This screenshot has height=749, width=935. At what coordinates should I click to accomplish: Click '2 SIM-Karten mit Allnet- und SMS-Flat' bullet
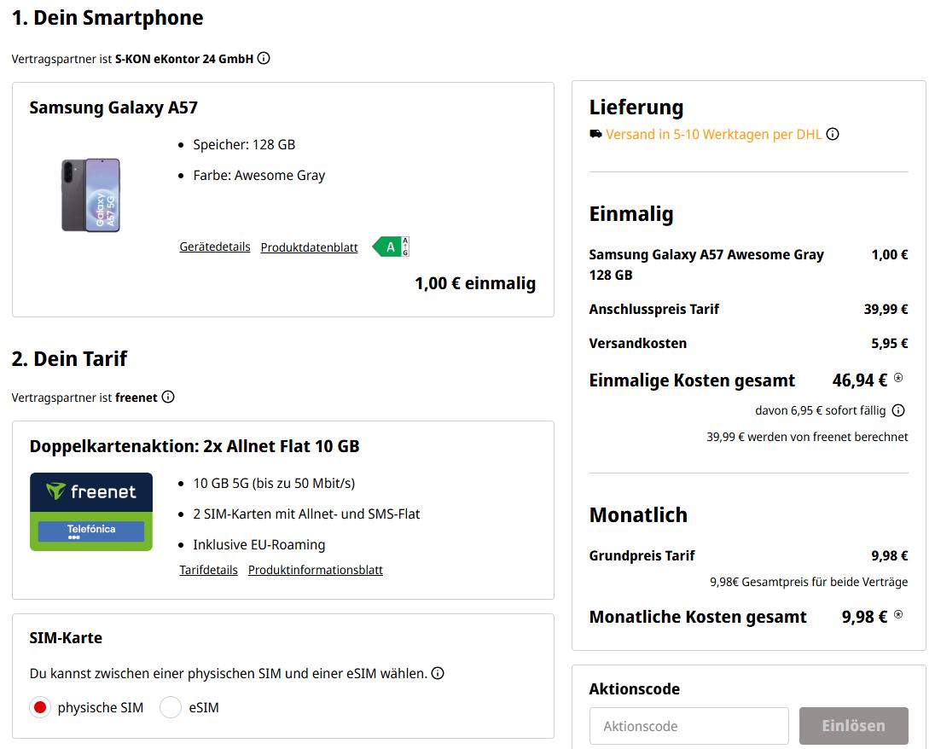(x=306, y=514)
